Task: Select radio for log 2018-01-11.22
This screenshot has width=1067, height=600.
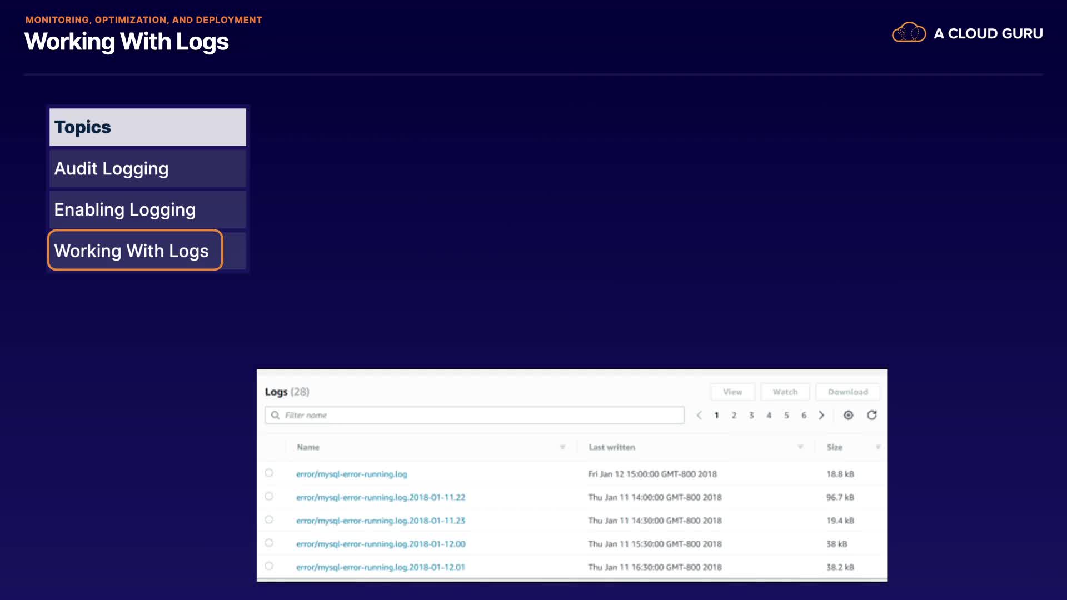Action: 269,496
